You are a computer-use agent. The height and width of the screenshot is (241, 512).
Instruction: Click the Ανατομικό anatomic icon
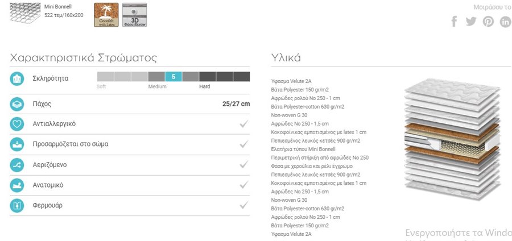pyautogui.click(x=16, y=185)
